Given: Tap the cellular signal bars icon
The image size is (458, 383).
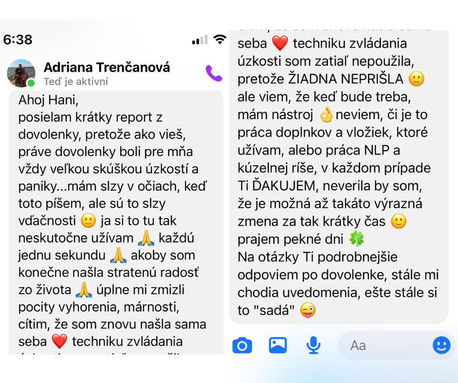Looking at the screenshot, I should (x=200, y=40).
